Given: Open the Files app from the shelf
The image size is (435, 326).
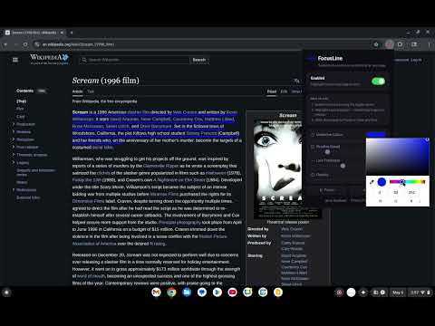Looking at the screenshot, I should (x=187, y=292).
